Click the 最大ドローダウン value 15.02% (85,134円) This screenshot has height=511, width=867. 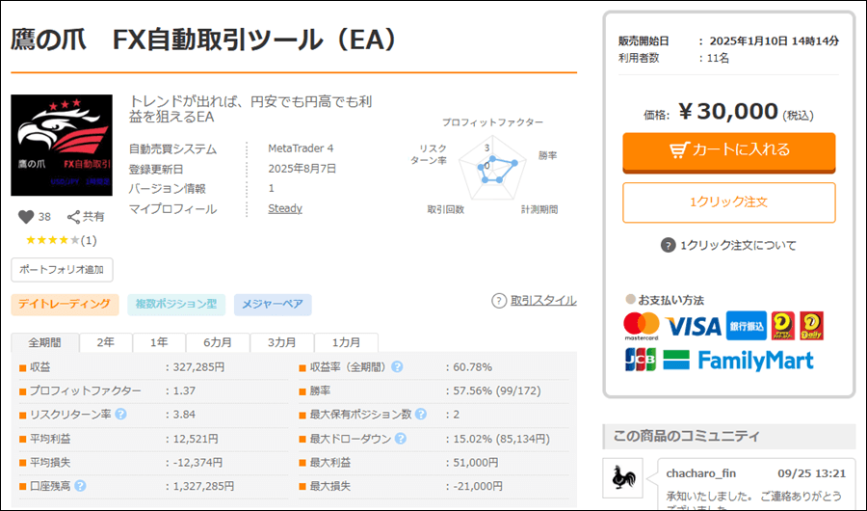[x=502, y=439]
